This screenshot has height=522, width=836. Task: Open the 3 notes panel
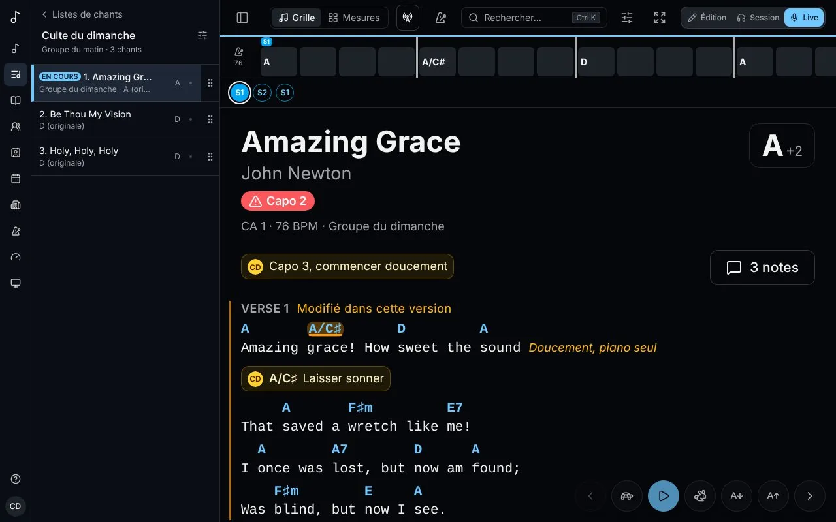pyautogui.click(x=762, y=268)
